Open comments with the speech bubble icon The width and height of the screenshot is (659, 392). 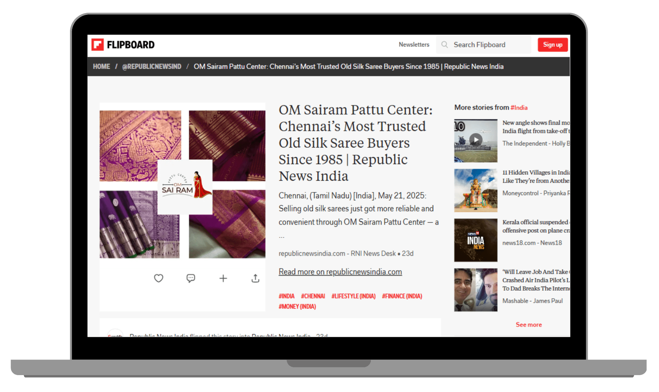(191, 278)
